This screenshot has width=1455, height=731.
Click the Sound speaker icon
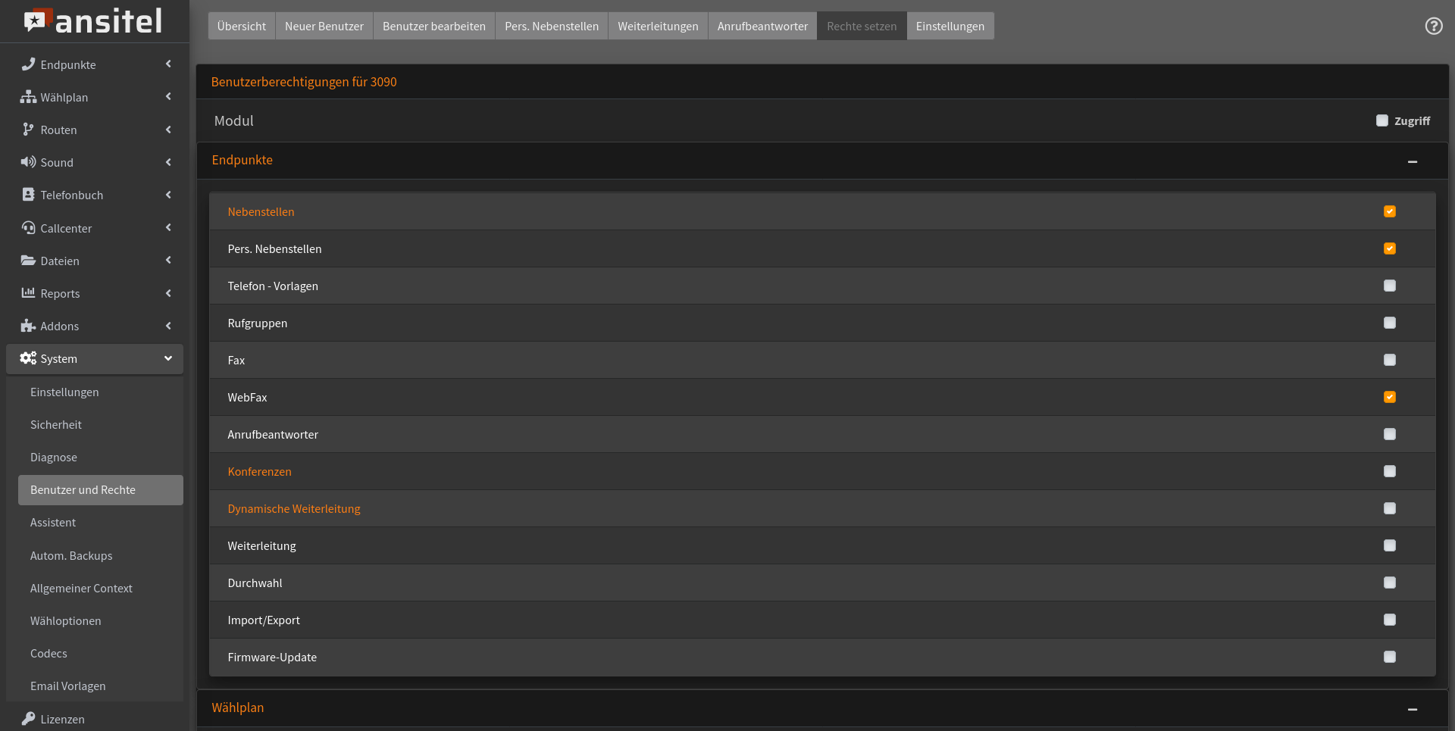[28, 162]
